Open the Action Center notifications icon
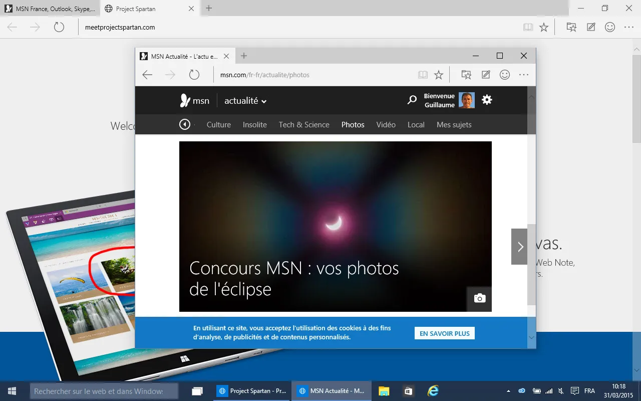The width and height of the screenshot is (641, 401). 575,391
